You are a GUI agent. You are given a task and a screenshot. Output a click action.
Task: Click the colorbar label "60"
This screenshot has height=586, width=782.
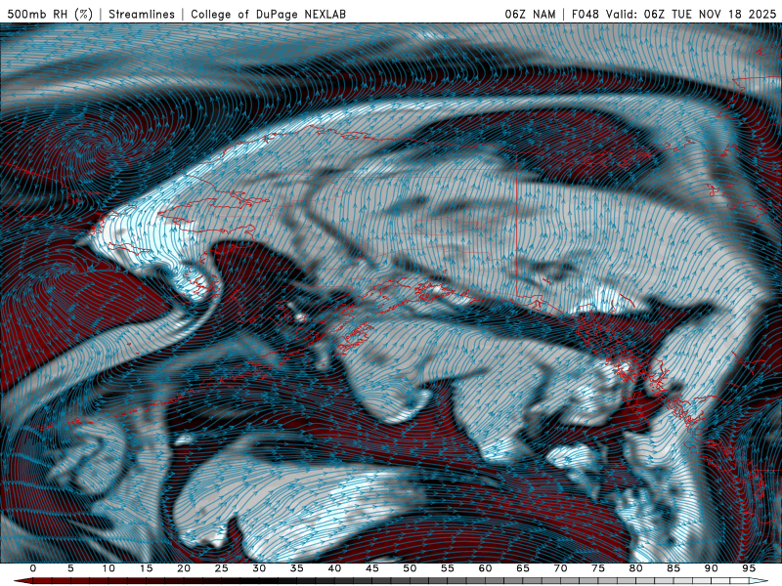tap(485, 568)
